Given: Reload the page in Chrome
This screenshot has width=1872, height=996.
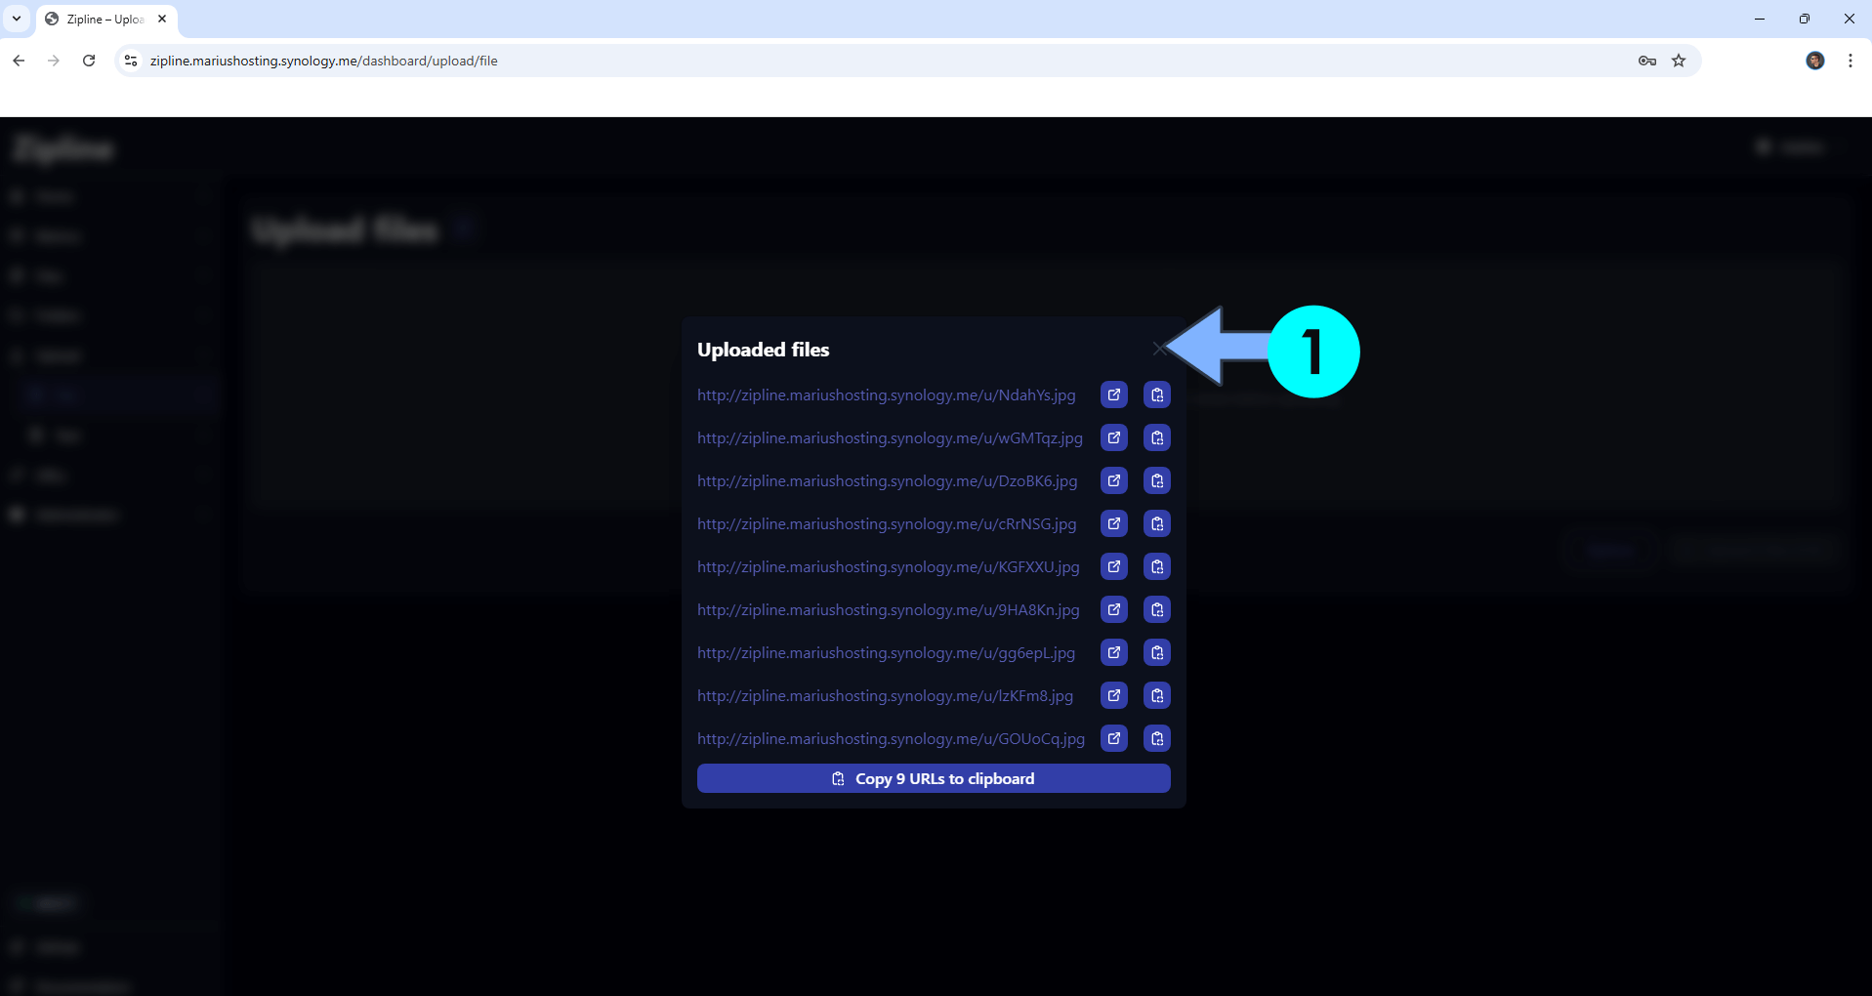Looking at the screenshot, I should pyautogui.click(x=89, y=61).
